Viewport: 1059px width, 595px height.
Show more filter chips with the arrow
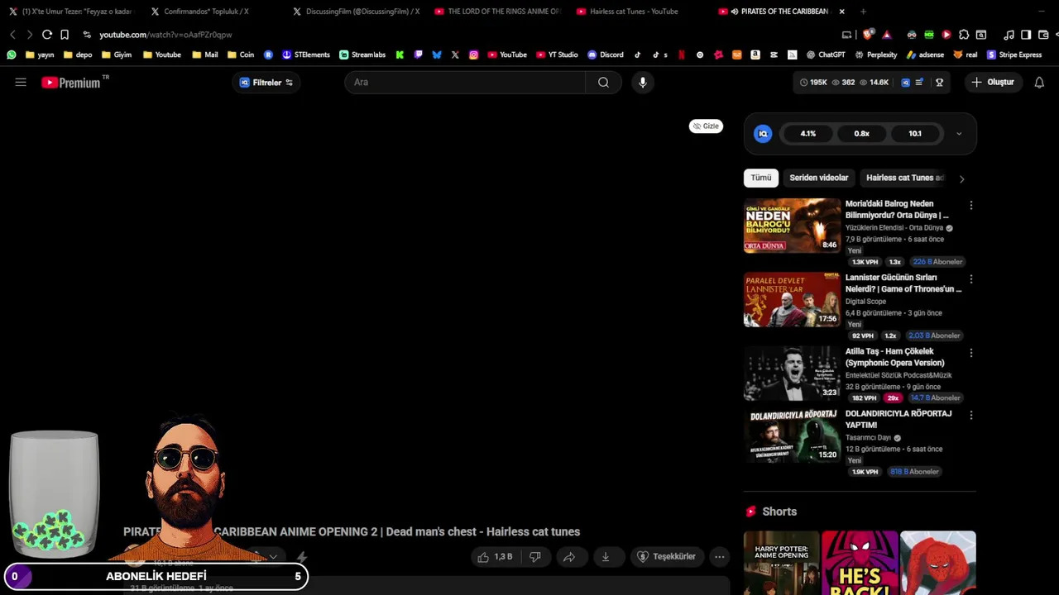pyautogui.click(x=961, y=178)
